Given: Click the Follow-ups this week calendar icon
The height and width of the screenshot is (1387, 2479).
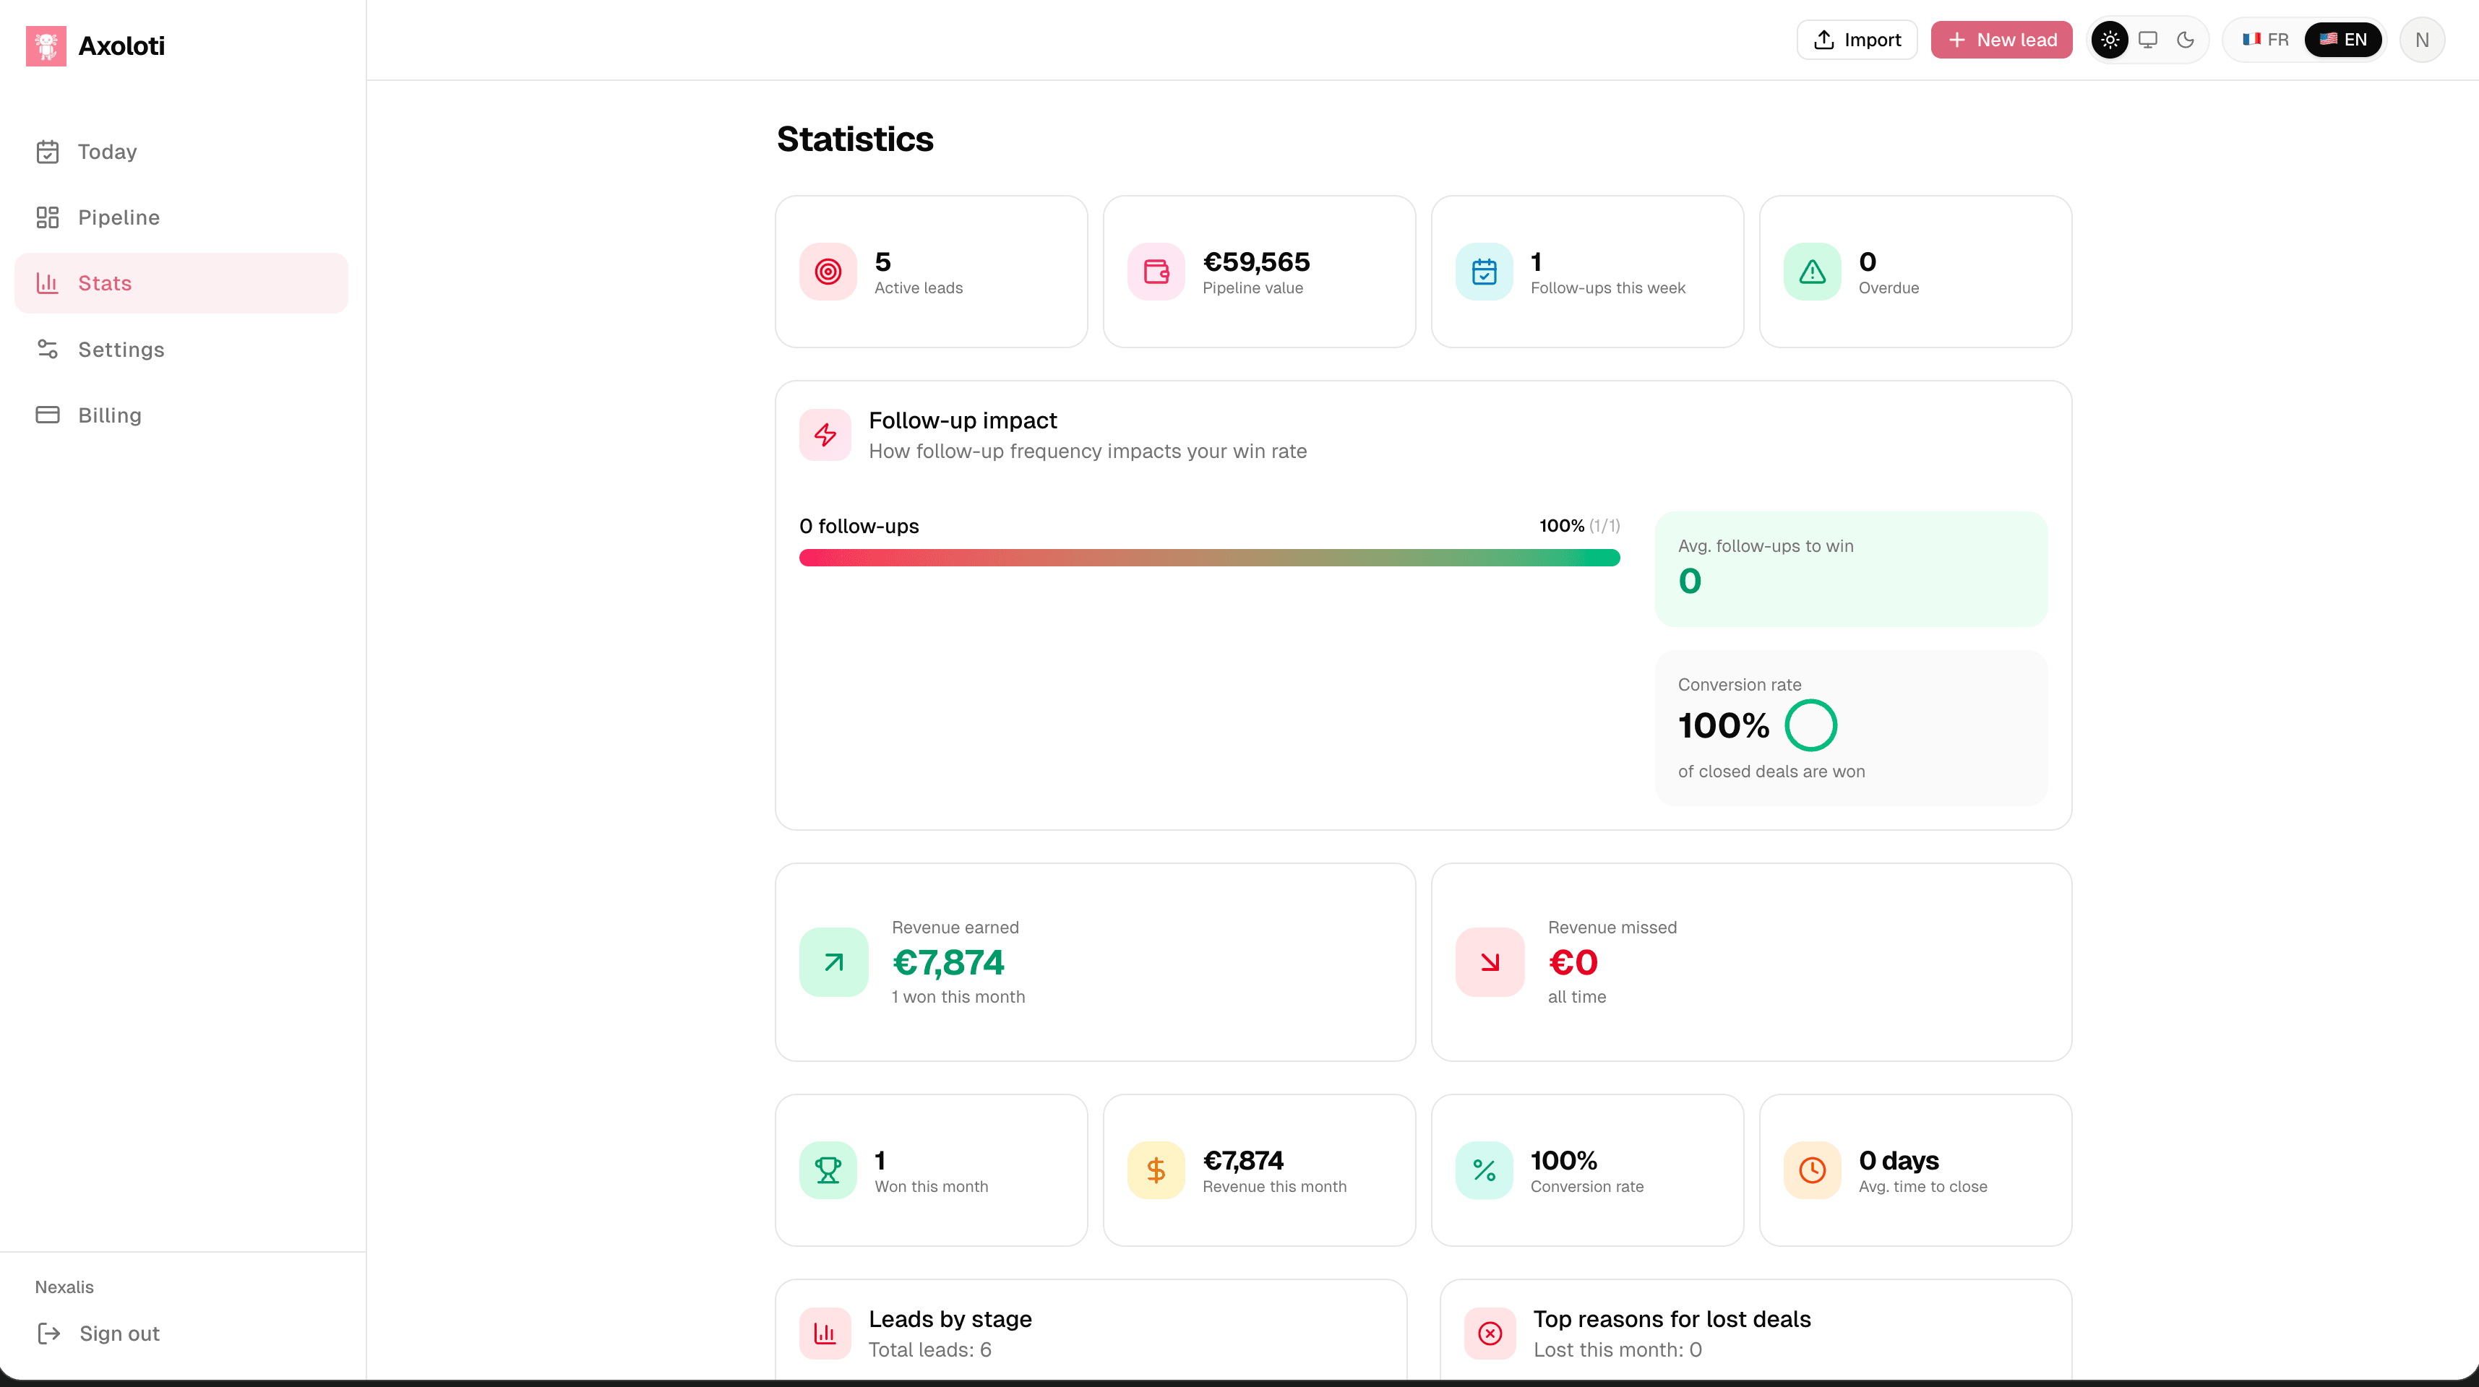Looking at the screenshot, I should pos(1484,272).
